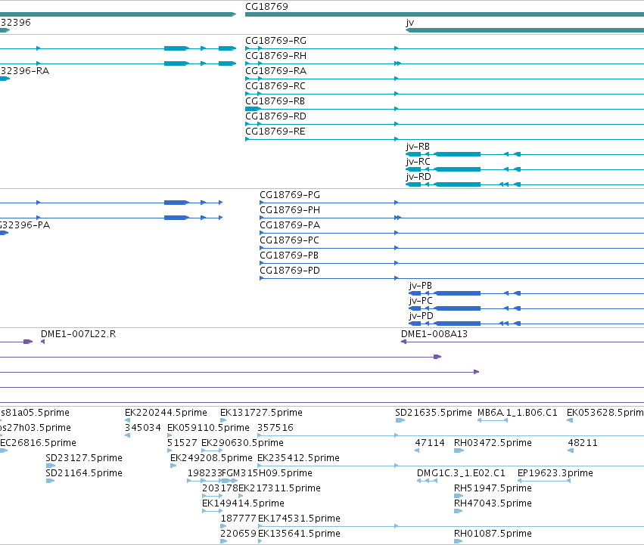This screenshot has height=545, width=644.
Task: Select transcript CG18769-RH label
Action: 275,56
